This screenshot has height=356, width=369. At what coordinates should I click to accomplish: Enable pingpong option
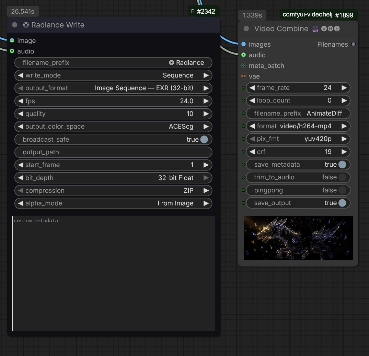coord(342,190)
